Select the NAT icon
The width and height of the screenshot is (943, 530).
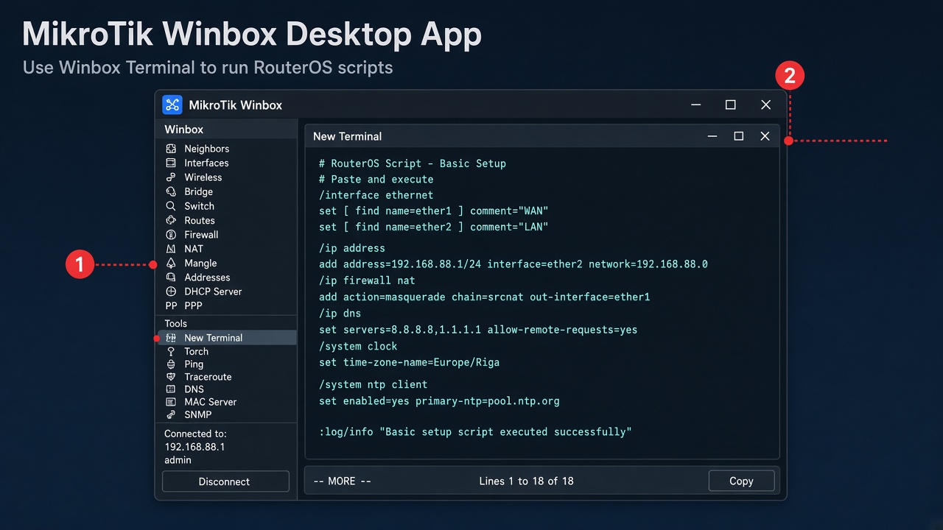click(171, 249)
